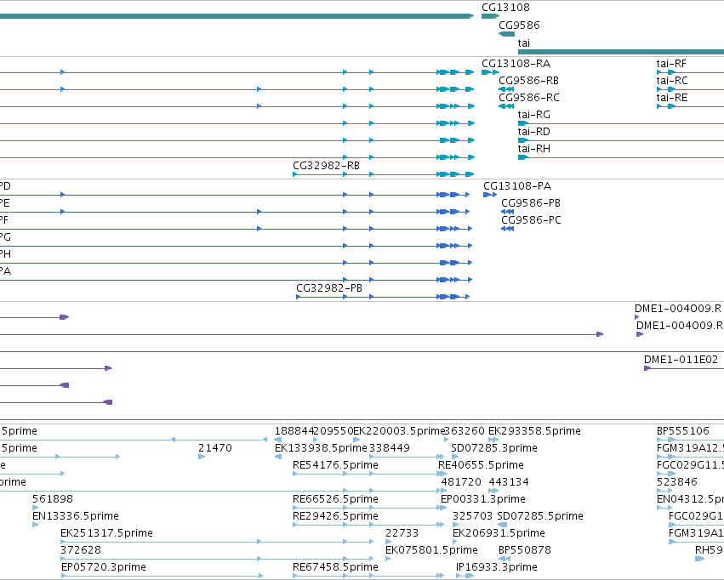Click EST label 561898
Image resolution: width=724 pixels, height=580 pixels.
click(53, 499)
